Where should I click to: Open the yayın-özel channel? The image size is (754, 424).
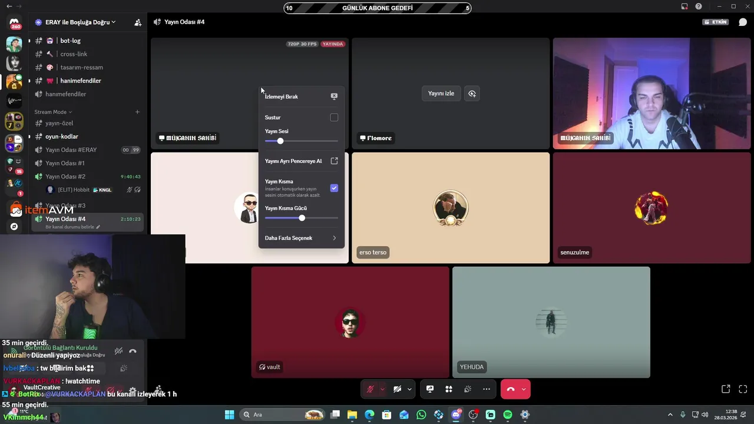(87, 123)
